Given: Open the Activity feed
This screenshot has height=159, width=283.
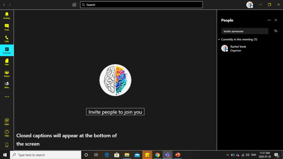Looking at the screenshot, I should click(x=7, y=15).
